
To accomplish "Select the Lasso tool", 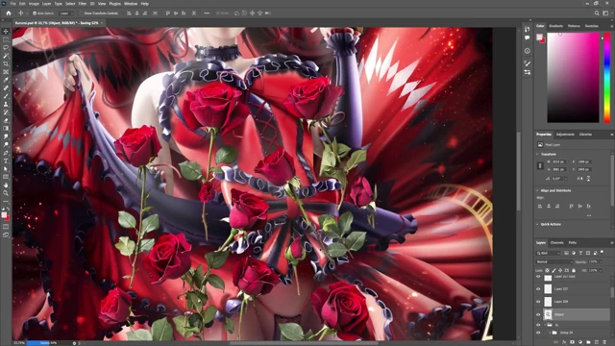I will pos(6,47).
